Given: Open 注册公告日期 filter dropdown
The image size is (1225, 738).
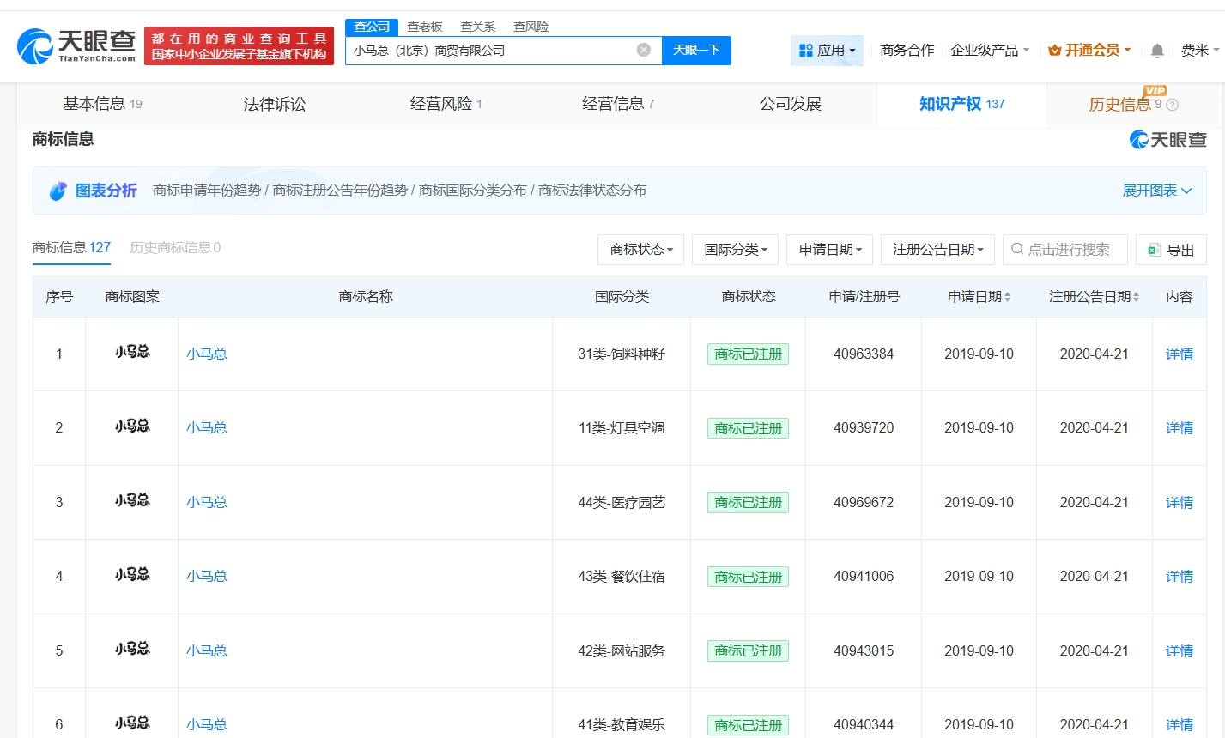Looking at the screenshot, I should pos(938,250).
